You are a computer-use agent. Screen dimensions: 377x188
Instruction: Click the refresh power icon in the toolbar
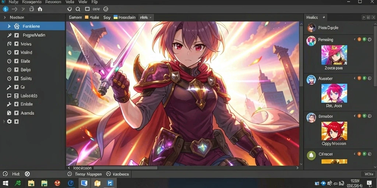point(70,9)
